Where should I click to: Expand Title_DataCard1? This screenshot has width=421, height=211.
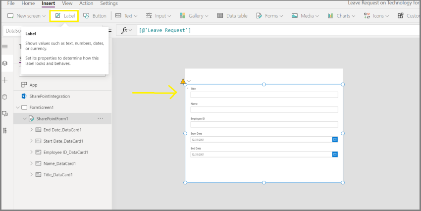tap(31, 175)
